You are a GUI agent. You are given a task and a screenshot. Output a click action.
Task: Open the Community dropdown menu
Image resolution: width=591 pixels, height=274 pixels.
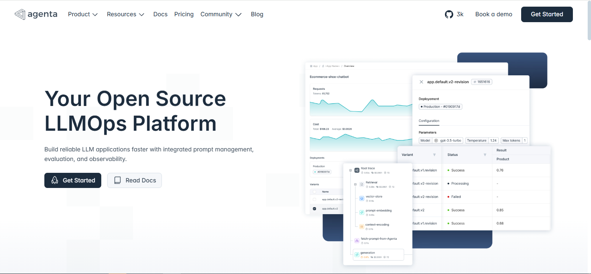(221, 14)
